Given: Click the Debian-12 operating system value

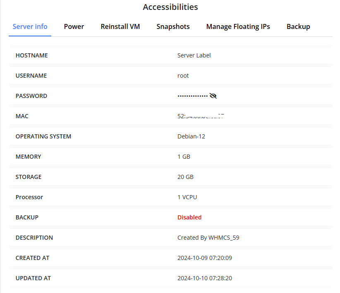Looking at the screenshot, I should coord(191,136).
